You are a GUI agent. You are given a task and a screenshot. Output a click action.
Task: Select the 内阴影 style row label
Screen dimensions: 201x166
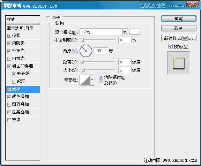(18, 43)
